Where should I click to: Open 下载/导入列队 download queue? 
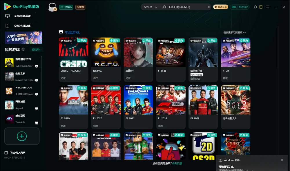click(15, 153)
